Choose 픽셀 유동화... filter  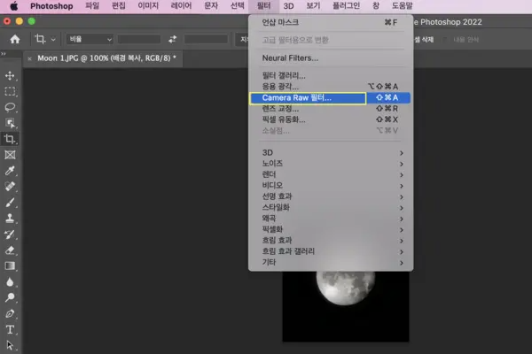(x=331, y=119)
